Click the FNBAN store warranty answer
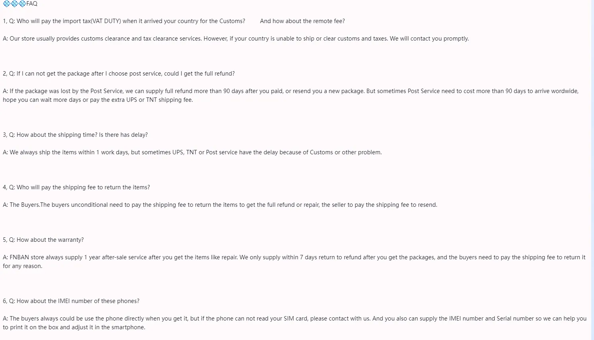The width and height of the screenshot is (594, 340). pos(294,257)
